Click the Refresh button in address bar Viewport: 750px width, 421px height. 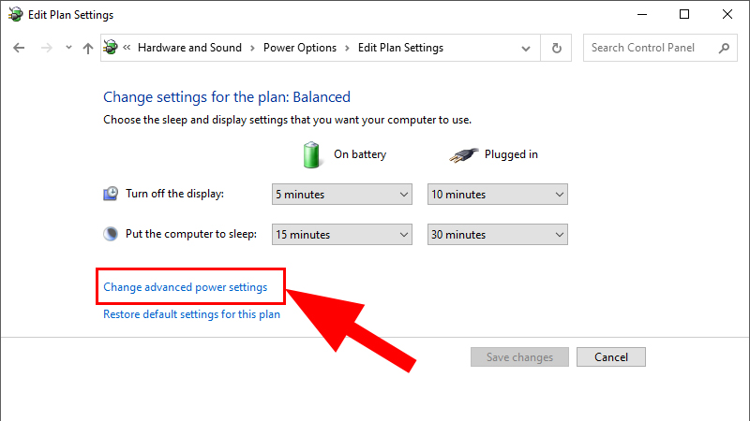pos(557,48)
